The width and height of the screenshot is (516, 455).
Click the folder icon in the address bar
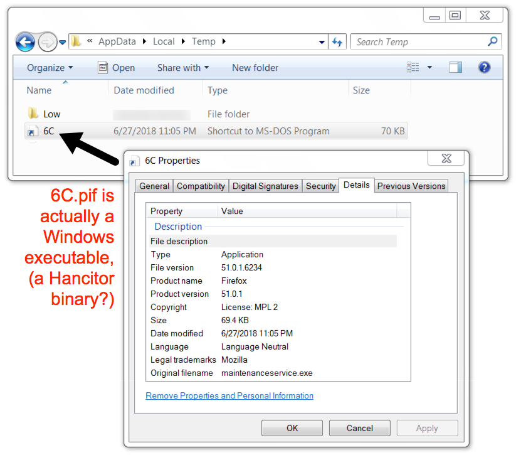(76, 41)
